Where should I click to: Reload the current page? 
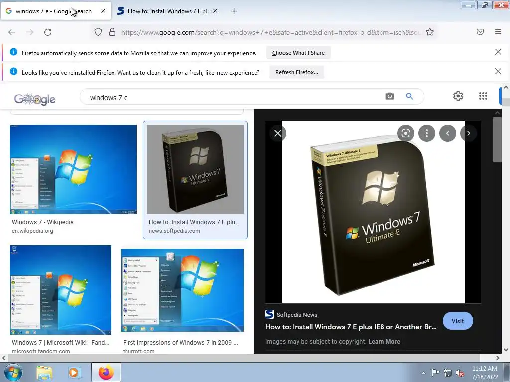pos(48,32)
